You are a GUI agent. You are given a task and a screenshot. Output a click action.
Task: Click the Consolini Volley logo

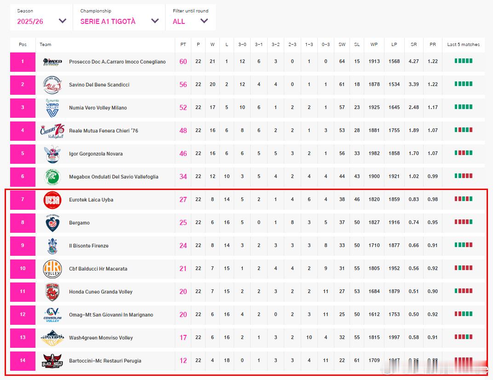[52, 315]
